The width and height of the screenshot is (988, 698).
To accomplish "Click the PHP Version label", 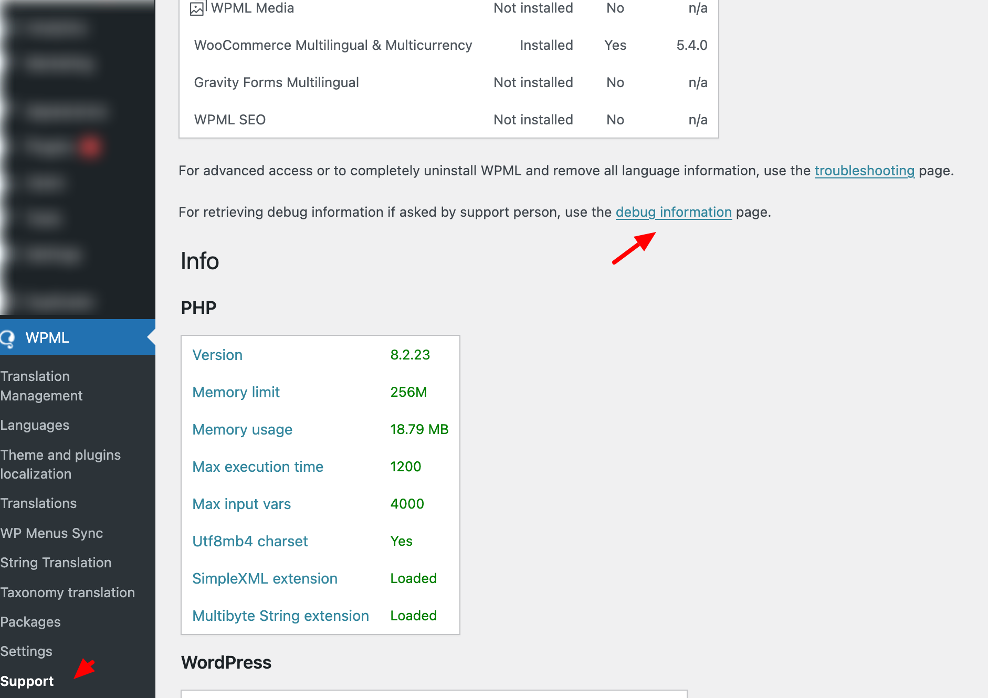I will [x=217, y=355].
